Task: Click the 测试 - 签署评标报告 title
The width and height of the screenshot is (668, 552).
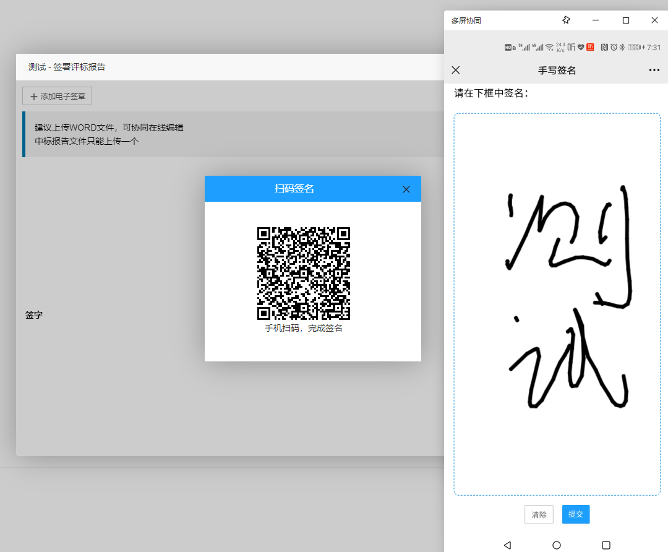Action: coord(67,67)
